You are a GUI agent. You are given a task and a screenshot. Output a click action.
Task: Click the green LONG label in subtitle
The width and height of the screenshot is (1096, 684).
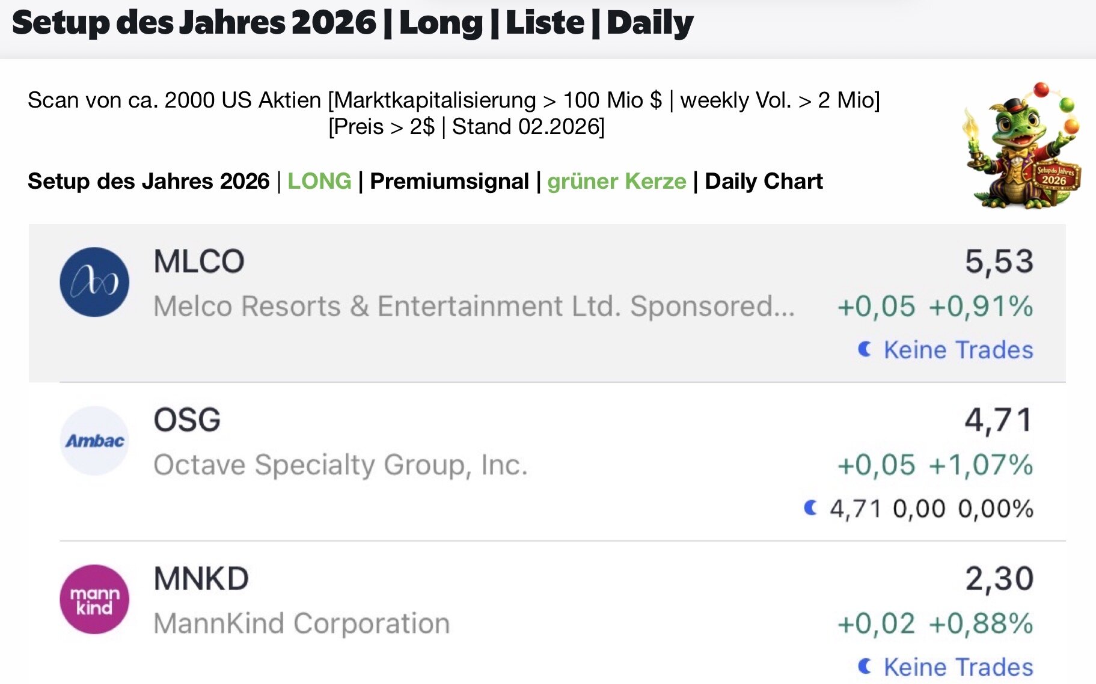pos(319,181)
